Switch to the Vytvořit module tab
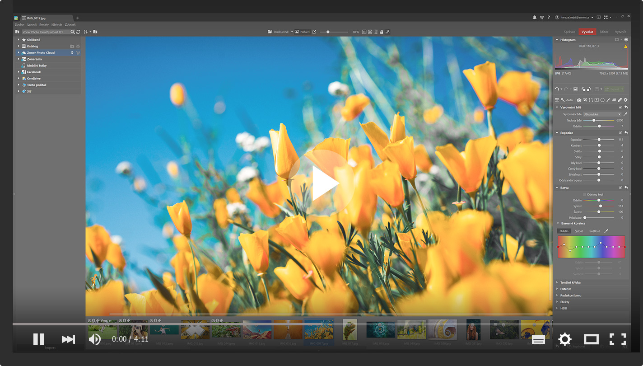 621,32
